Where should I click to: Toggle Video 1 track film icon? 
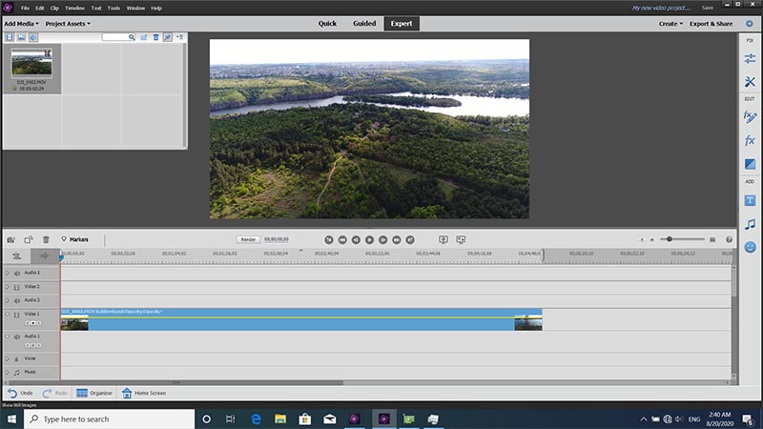(x=16, y=315)
